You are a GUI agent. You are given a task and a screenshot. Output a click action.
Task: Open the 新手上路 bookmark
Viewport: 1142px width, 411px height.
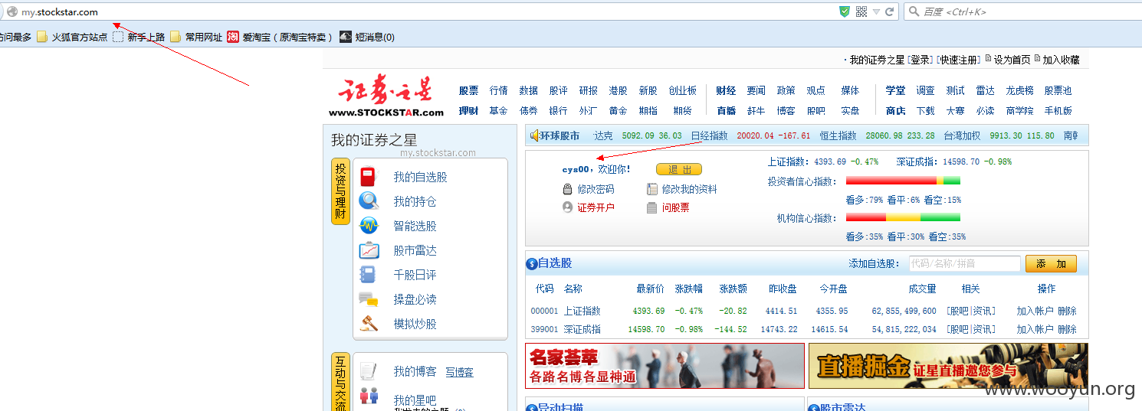[139, 37]
